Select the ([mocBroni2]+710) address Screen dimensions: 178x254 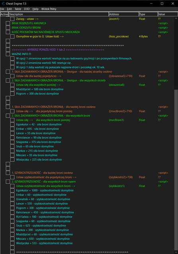(120, 111)
